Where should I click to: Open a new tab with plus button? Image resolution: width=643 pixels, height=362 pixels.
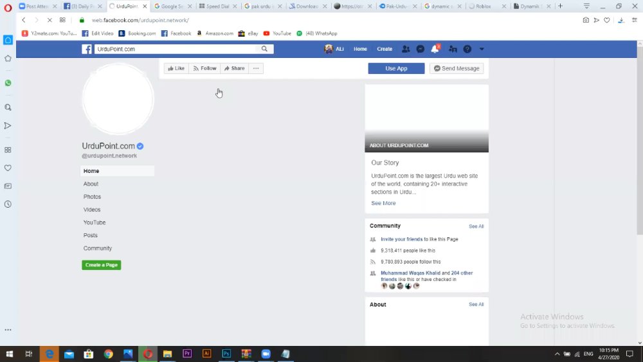[560, 6]
